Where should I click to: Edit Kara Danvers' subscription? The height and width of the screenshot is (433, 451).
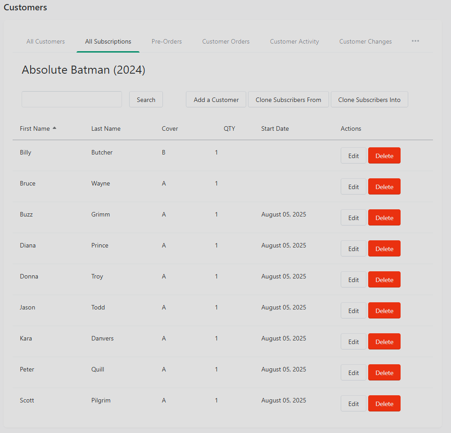point(353,341)
